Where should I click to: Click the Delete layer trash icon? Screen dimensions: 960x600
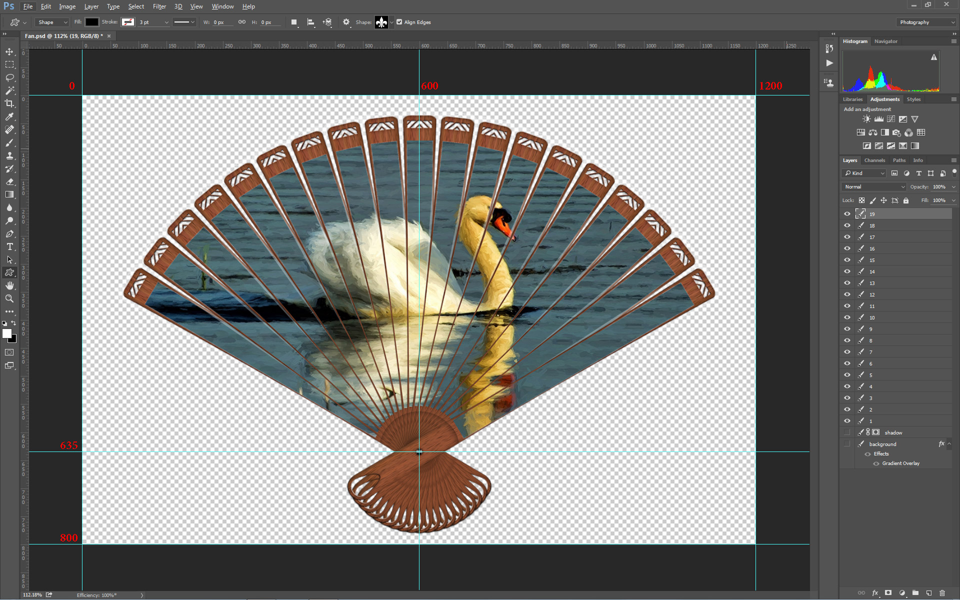click(x=942, y=593)
